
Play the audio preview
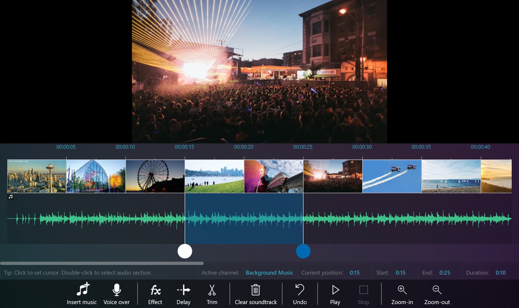point(335,293)
